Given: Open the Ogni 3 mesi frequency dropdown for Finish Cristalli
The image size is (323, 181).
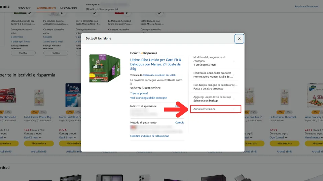Looking at the screenshot, I should click(68, 137).
